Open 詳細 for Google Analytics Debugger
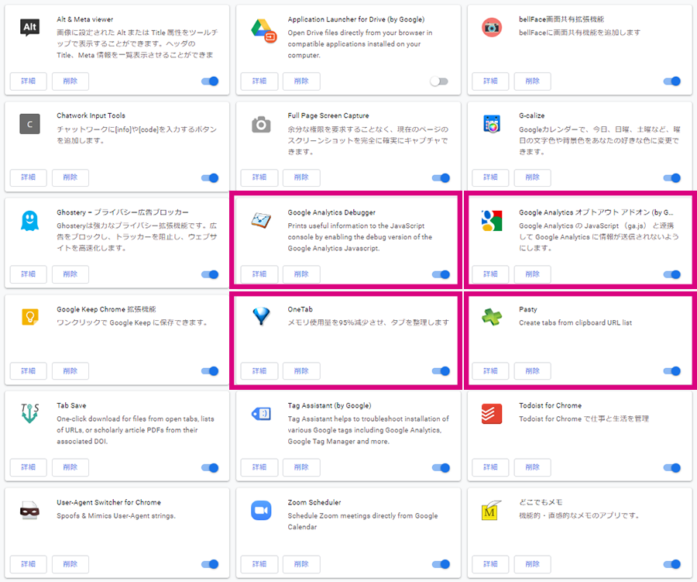Screen dimensions: 697x582 tap(259, 274)
